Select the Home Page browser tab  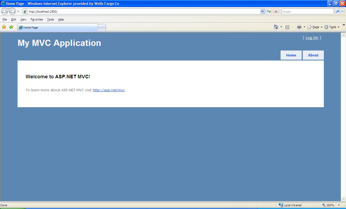(x=57, y=28)
